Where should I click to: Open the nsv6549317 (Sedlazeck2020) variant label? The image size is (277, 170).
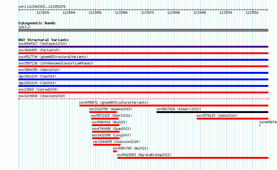[x=43, y=44]
